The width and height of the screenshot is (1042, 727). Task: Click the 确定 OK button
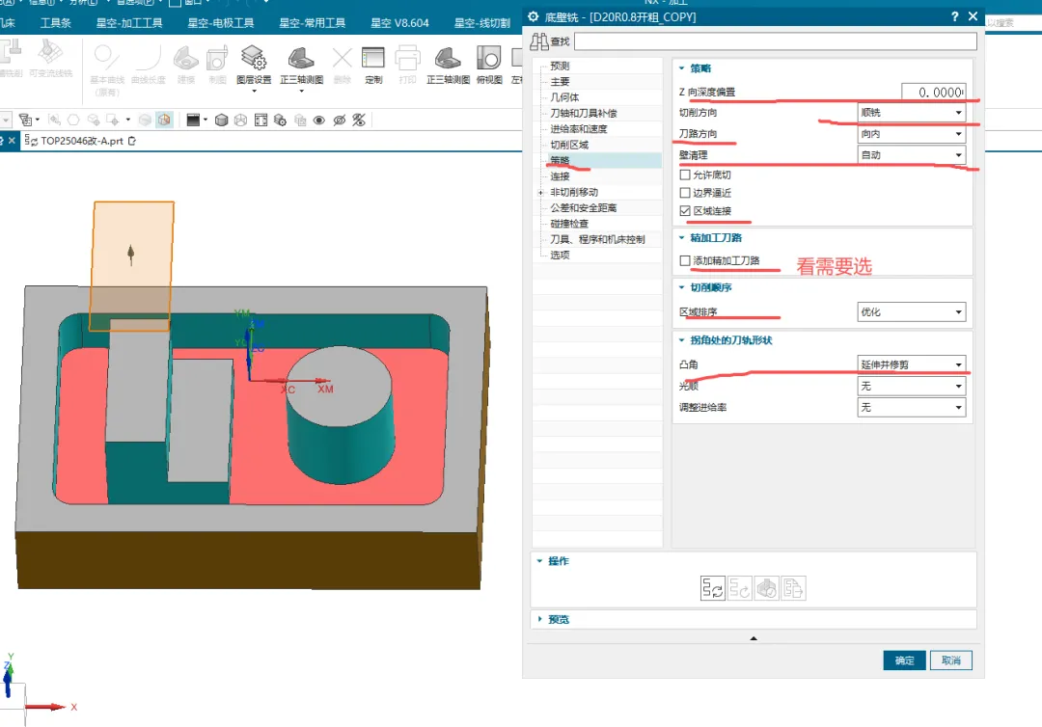click(x=904, y=660)
